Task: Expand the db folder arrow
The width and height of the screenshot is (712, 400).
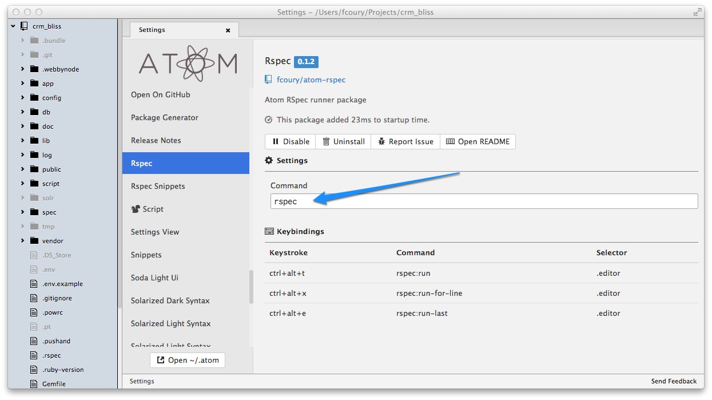Action: [23, 112]
